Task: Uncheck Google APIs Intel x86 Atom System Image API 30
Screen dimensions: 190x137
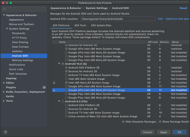Action: (66, 49)
